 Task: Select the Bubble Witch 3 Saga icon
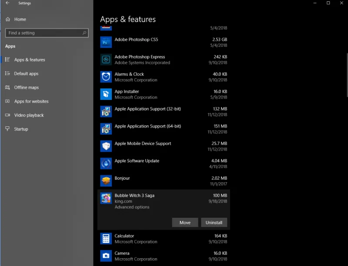click(x=105, y=198)
